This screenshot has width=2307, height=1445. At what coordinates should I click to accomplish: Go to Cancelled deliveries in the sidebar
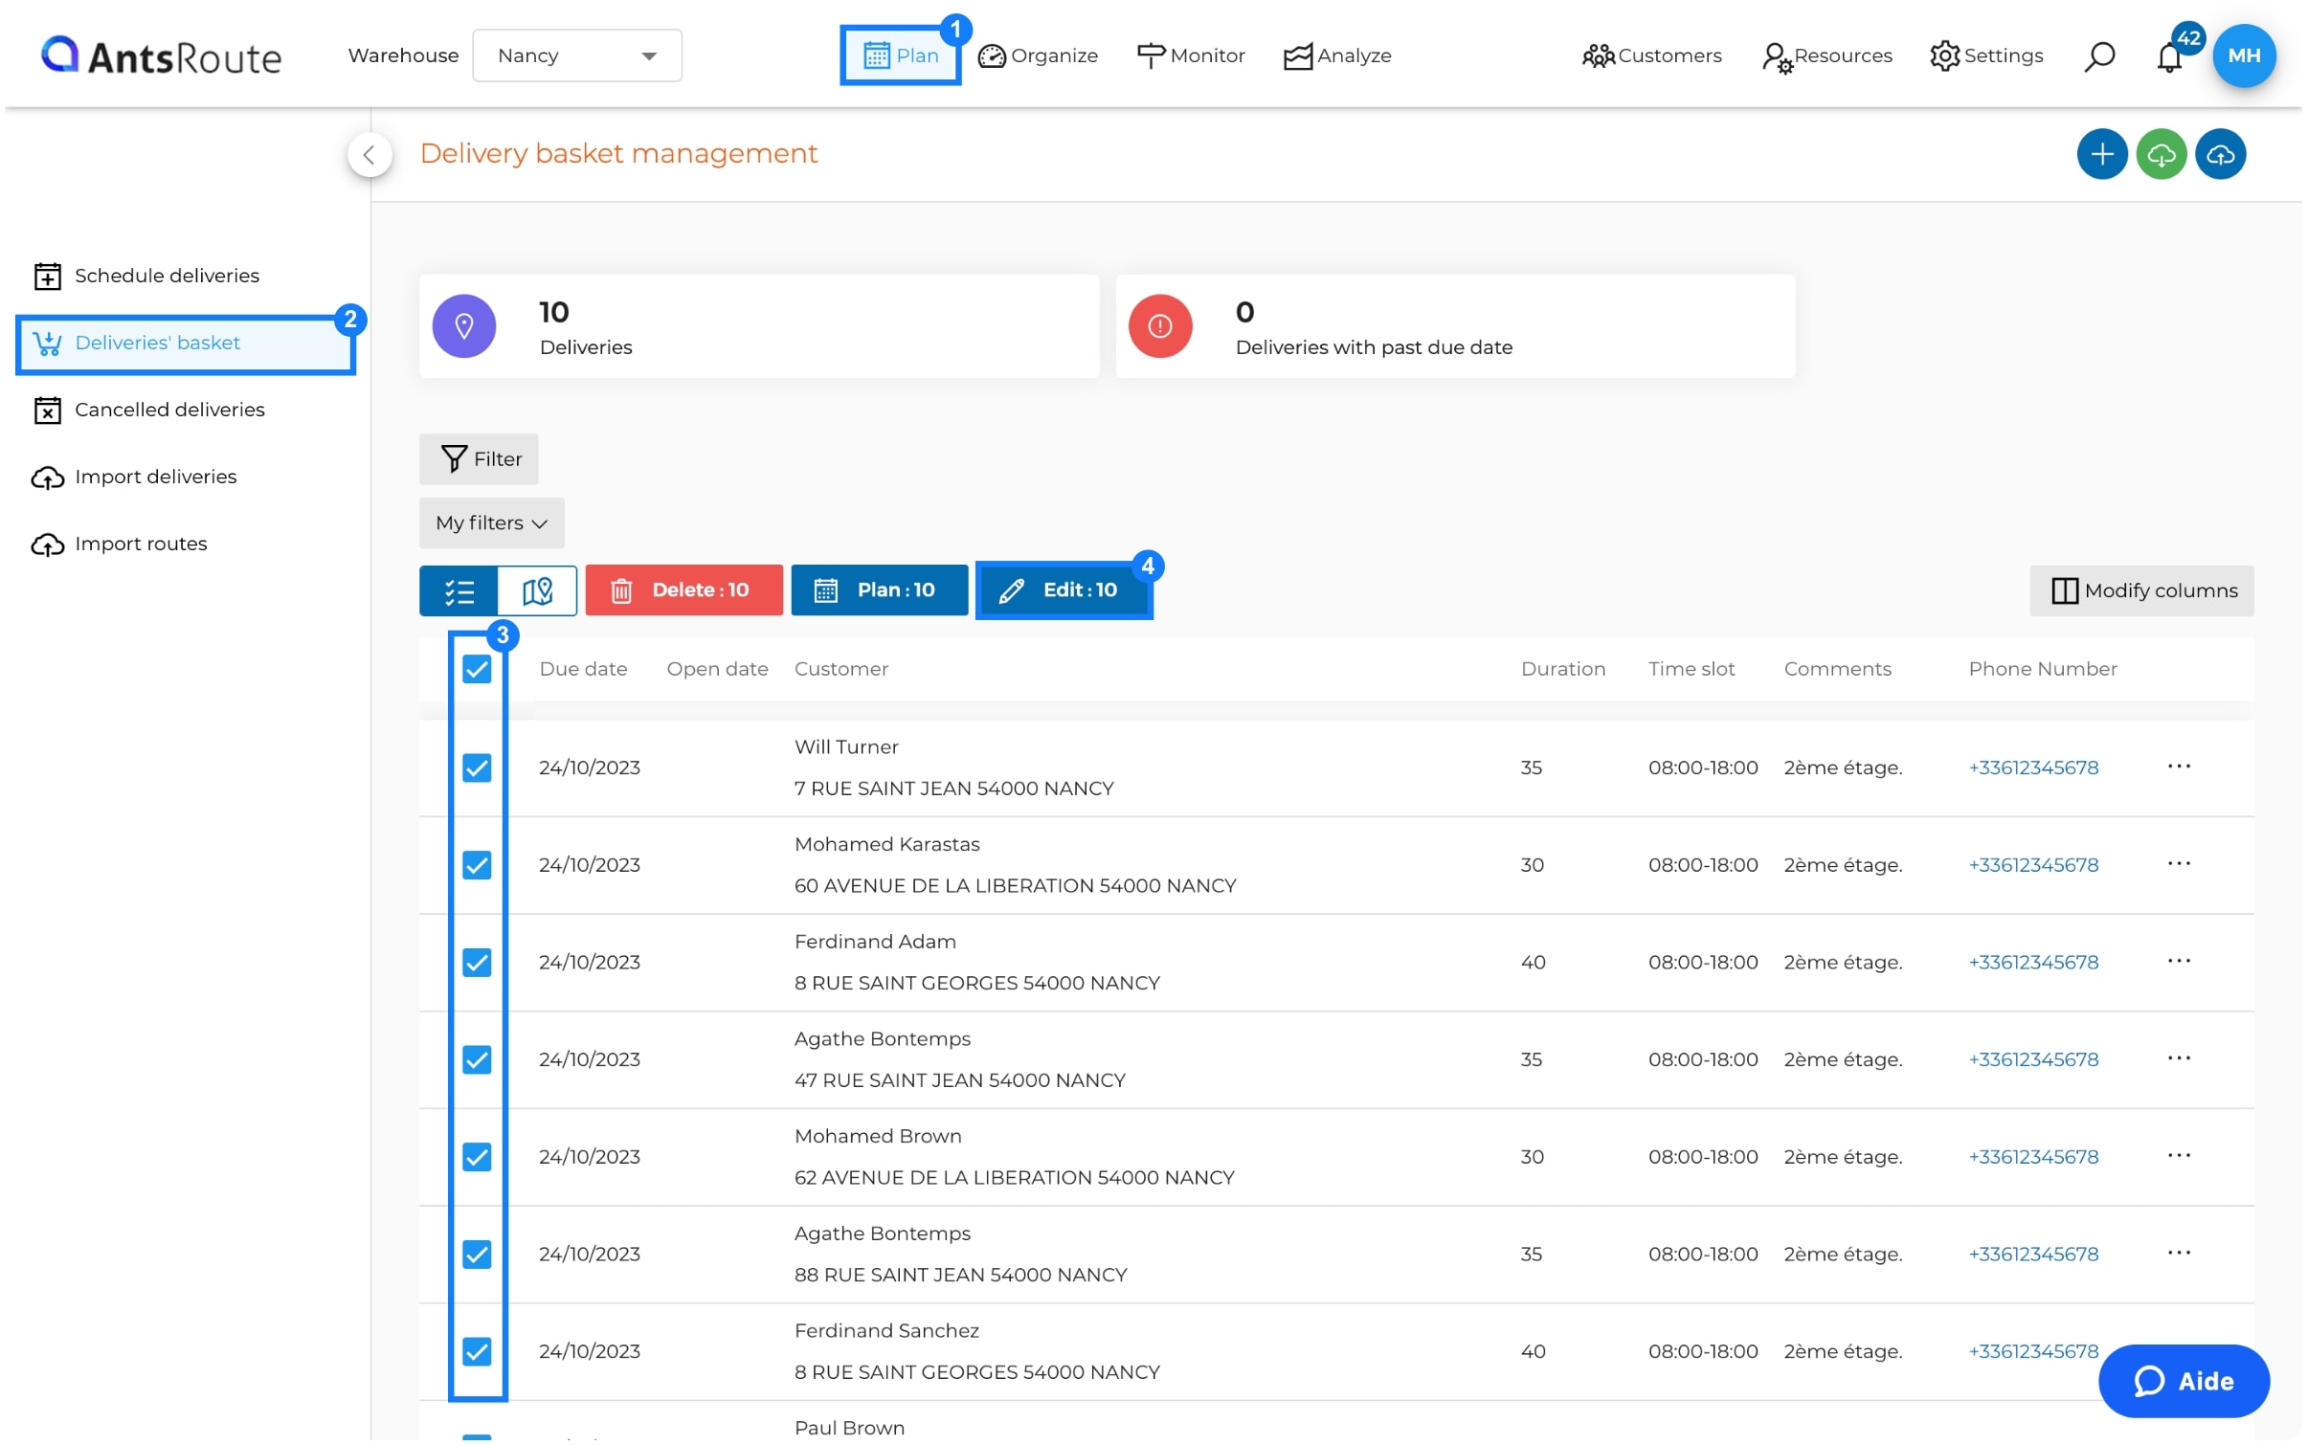coord(168,410)
